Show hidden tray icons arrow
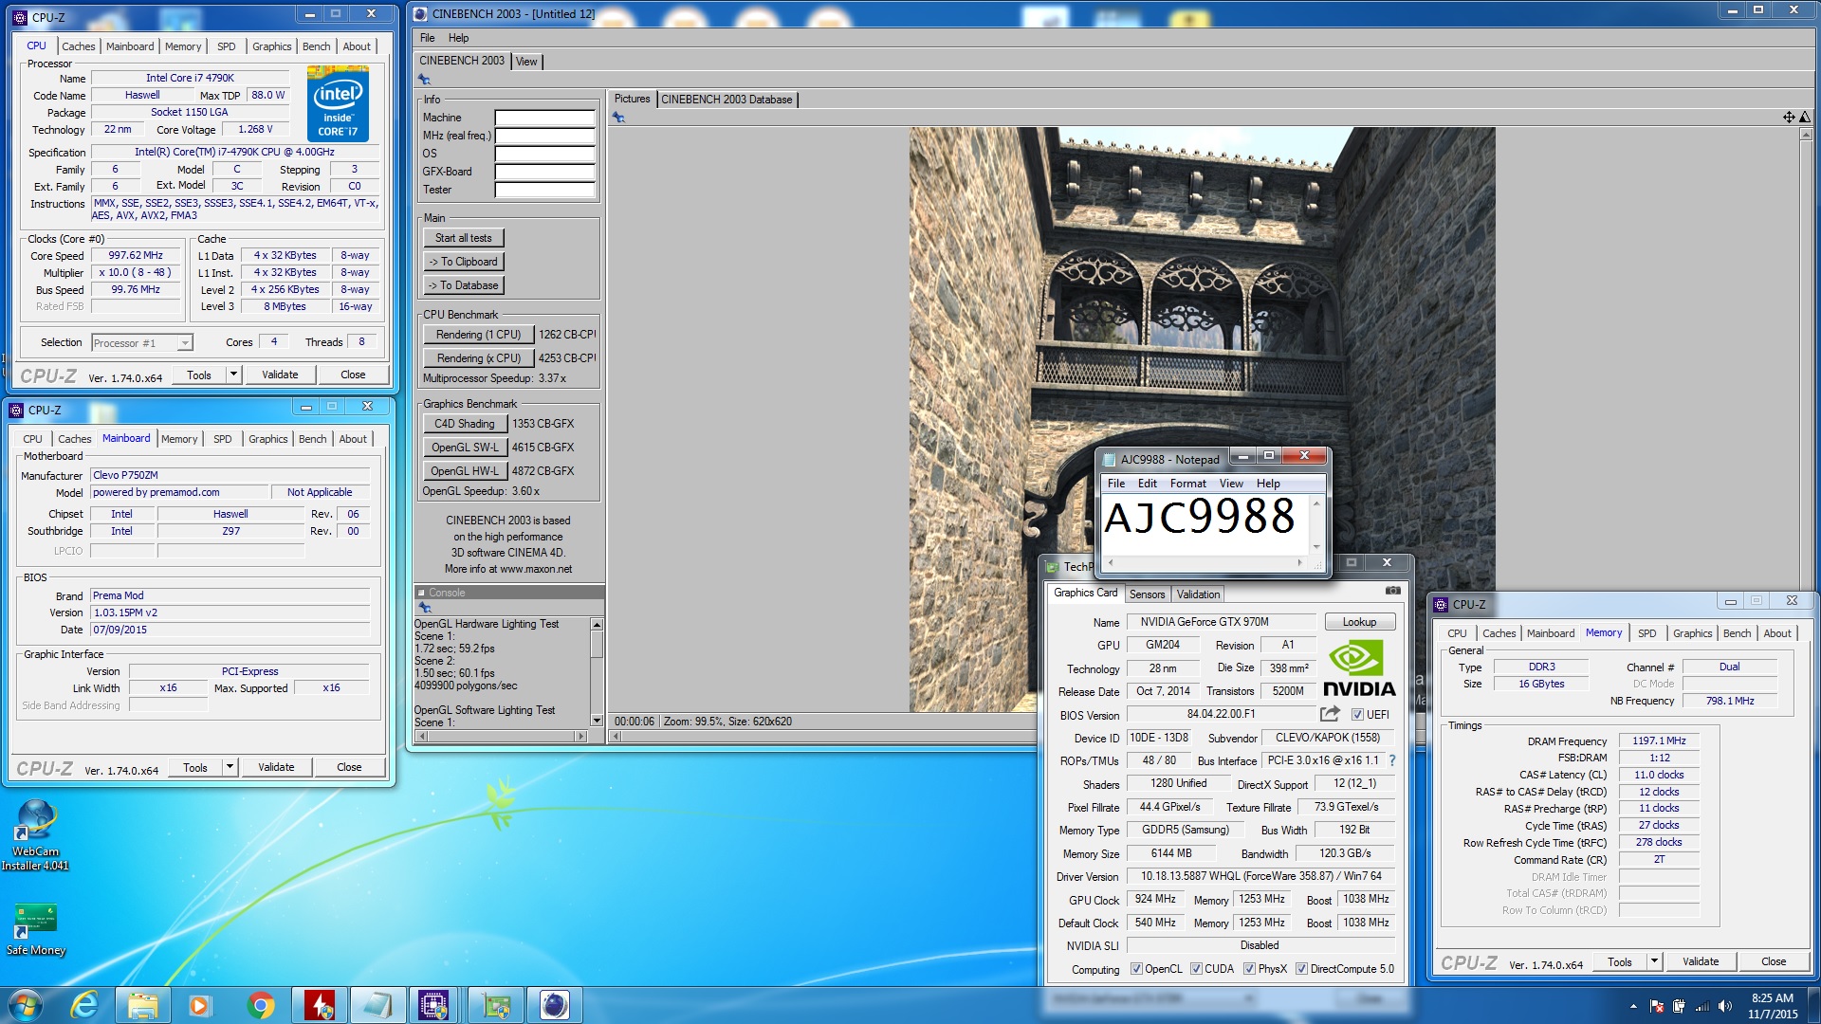 [1633, 1006]
